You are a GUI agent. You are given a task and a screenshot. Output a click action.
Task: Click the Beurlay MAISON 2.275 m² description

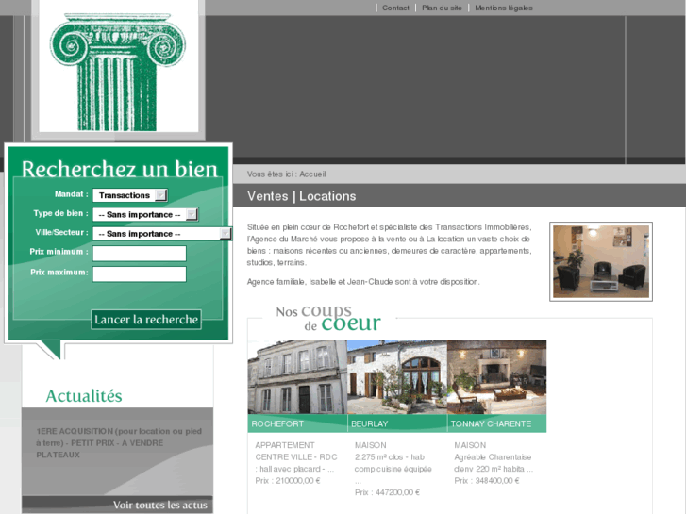pos(393,463)
